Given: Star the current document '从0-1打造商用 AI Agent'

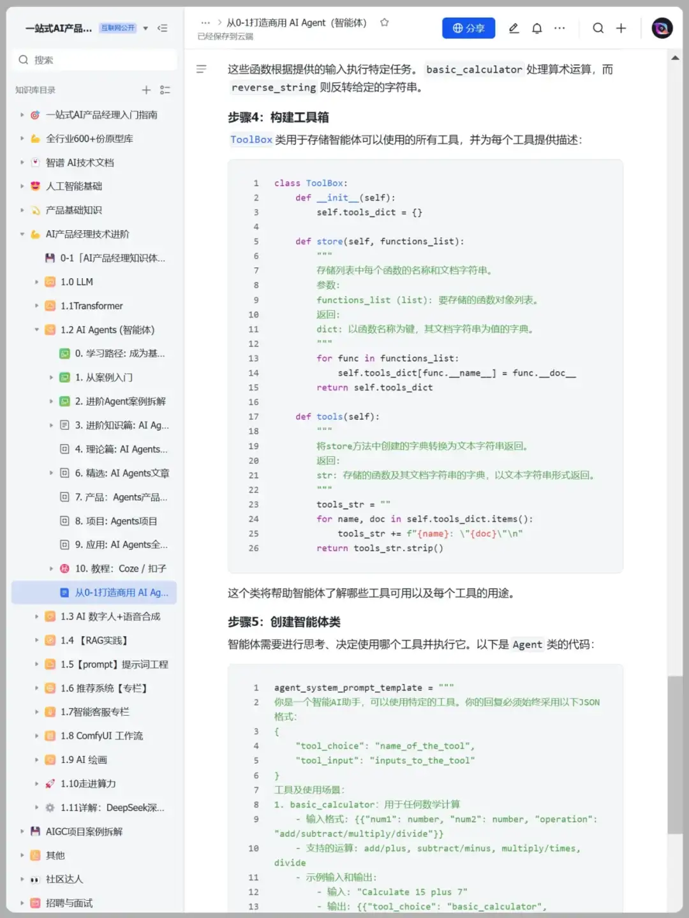Looking at the screenshot, I should [384, 22].
